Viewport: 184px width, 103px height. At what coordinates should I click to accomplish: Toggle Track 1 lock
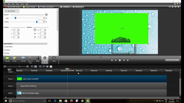[x=15, y=94]
